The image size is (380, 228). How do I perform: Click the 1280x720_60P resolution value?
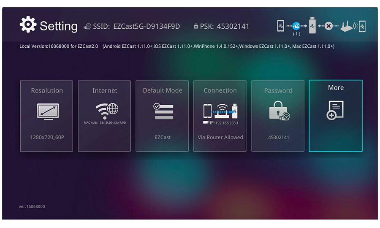click(x=47, y=137)
